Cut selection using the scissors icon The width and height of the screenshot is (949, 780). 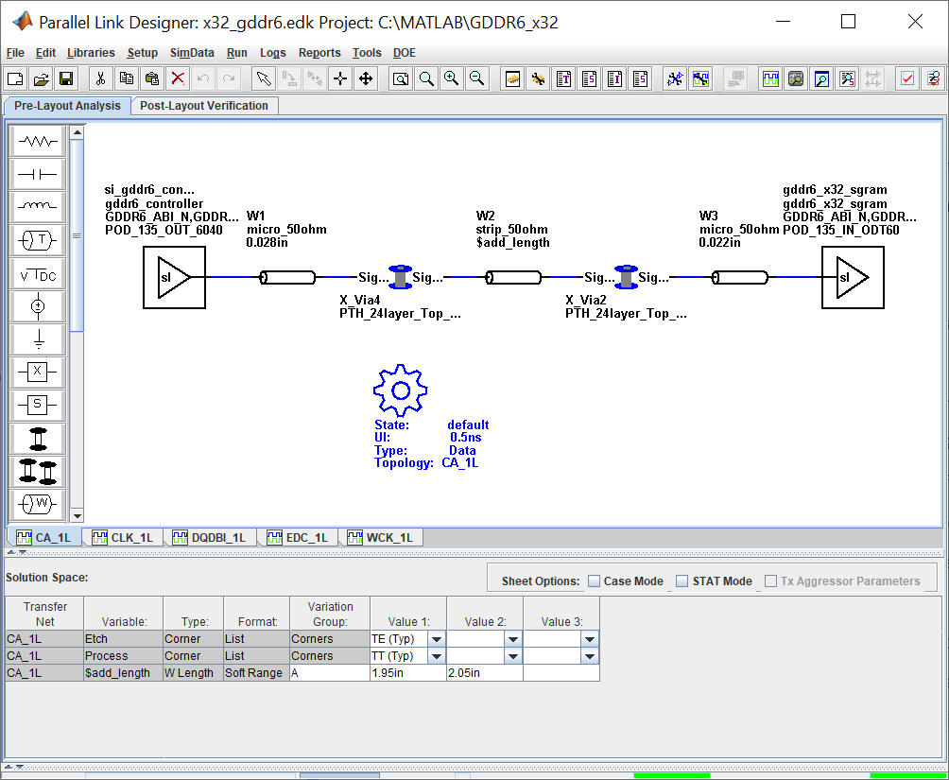coord(100,78)
